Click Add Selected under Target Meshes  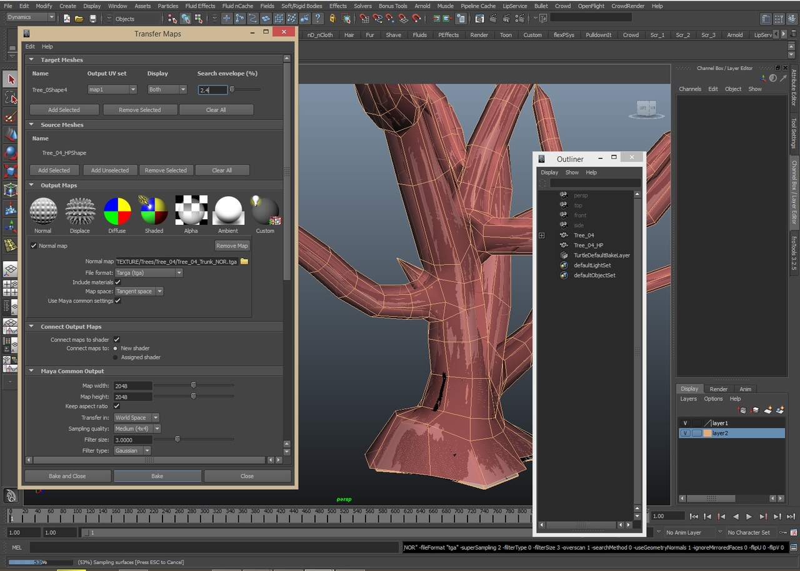tap(64, 110)
